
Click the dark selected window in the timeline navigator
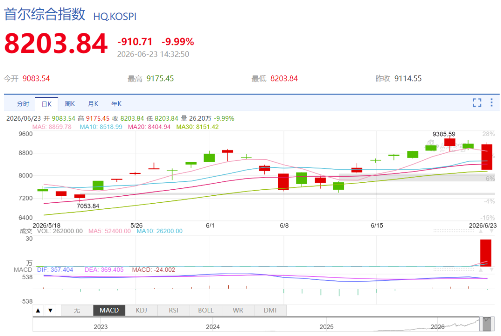point(487,324)
